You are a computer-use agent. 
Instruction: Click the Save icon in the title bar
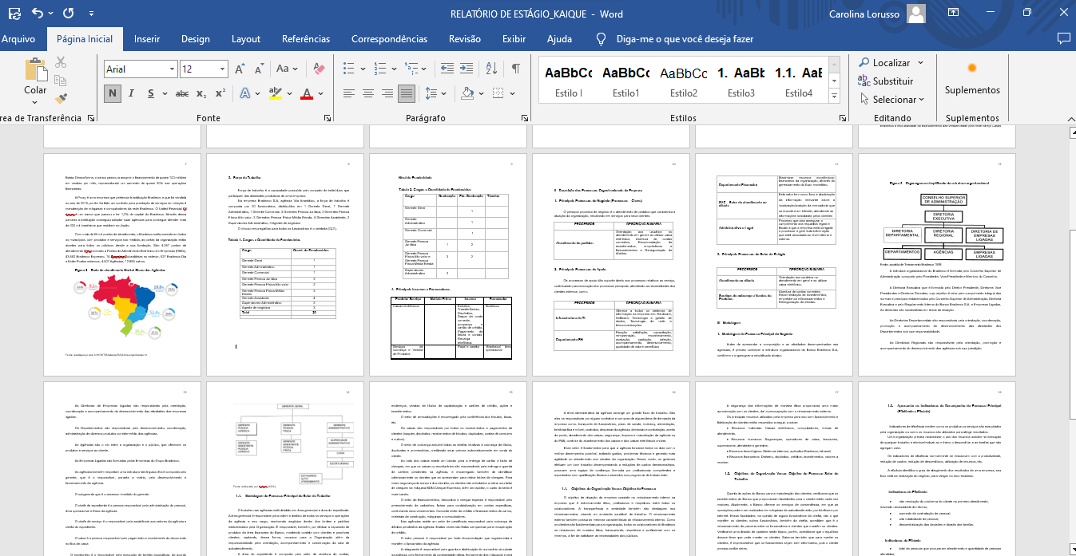[x=13, y=14]
